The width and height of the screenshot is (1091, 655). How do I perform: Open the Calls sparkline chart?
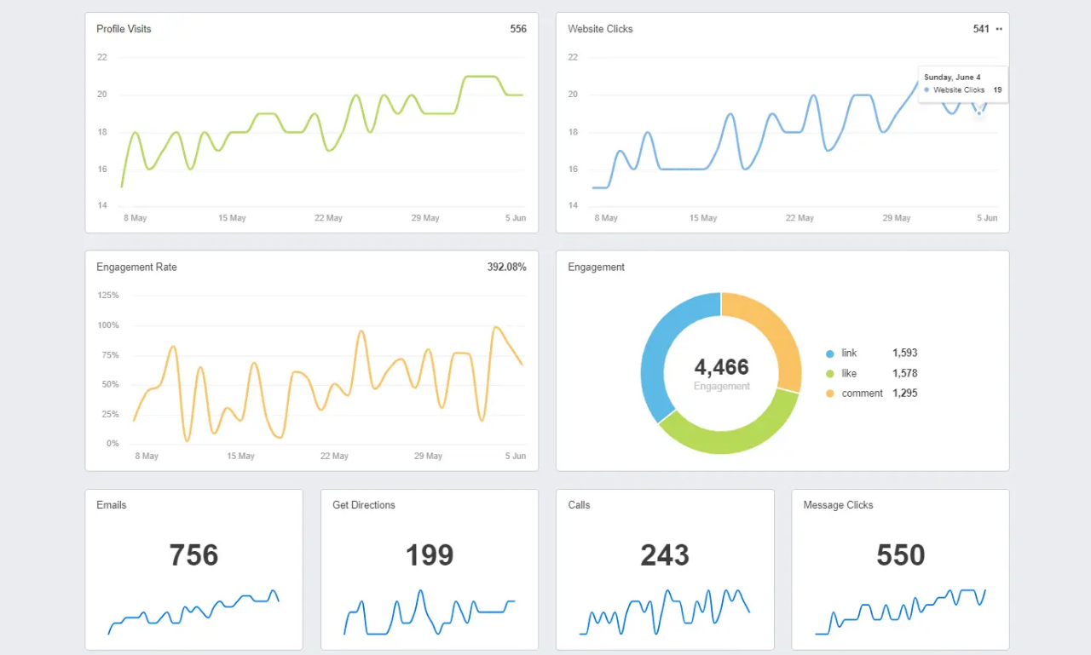pyautogui.click(x=665, y=613)
